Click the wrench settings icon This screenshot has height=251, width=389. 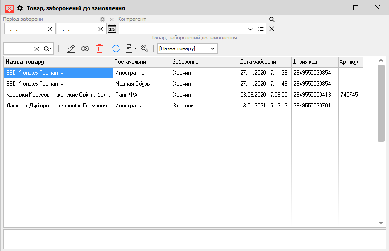145,48
